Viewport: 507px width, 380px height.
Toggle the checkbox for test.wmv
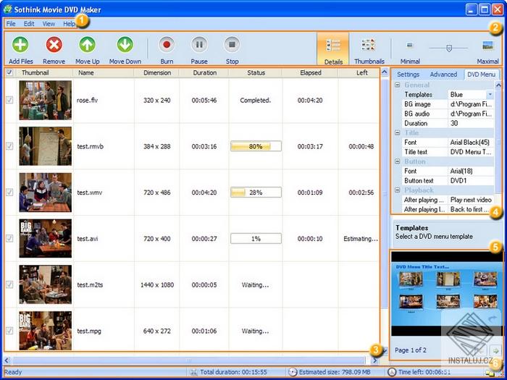click(9, 193)
